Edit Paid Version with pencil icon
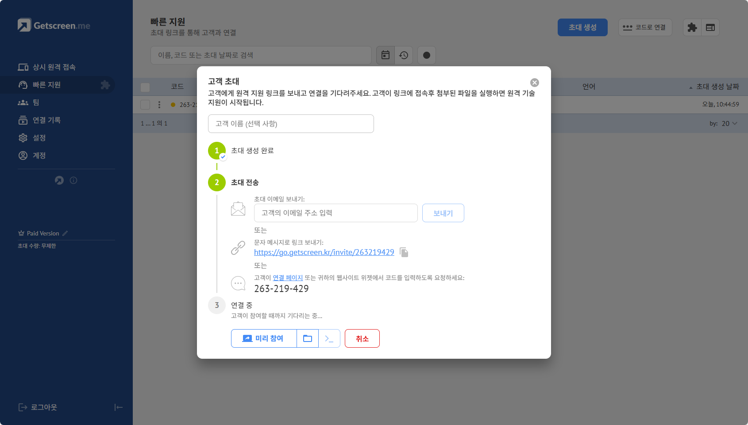 [x=65, y=233]
